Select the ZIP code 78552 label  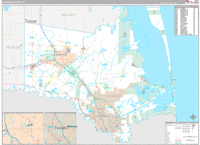coord(42,56)
